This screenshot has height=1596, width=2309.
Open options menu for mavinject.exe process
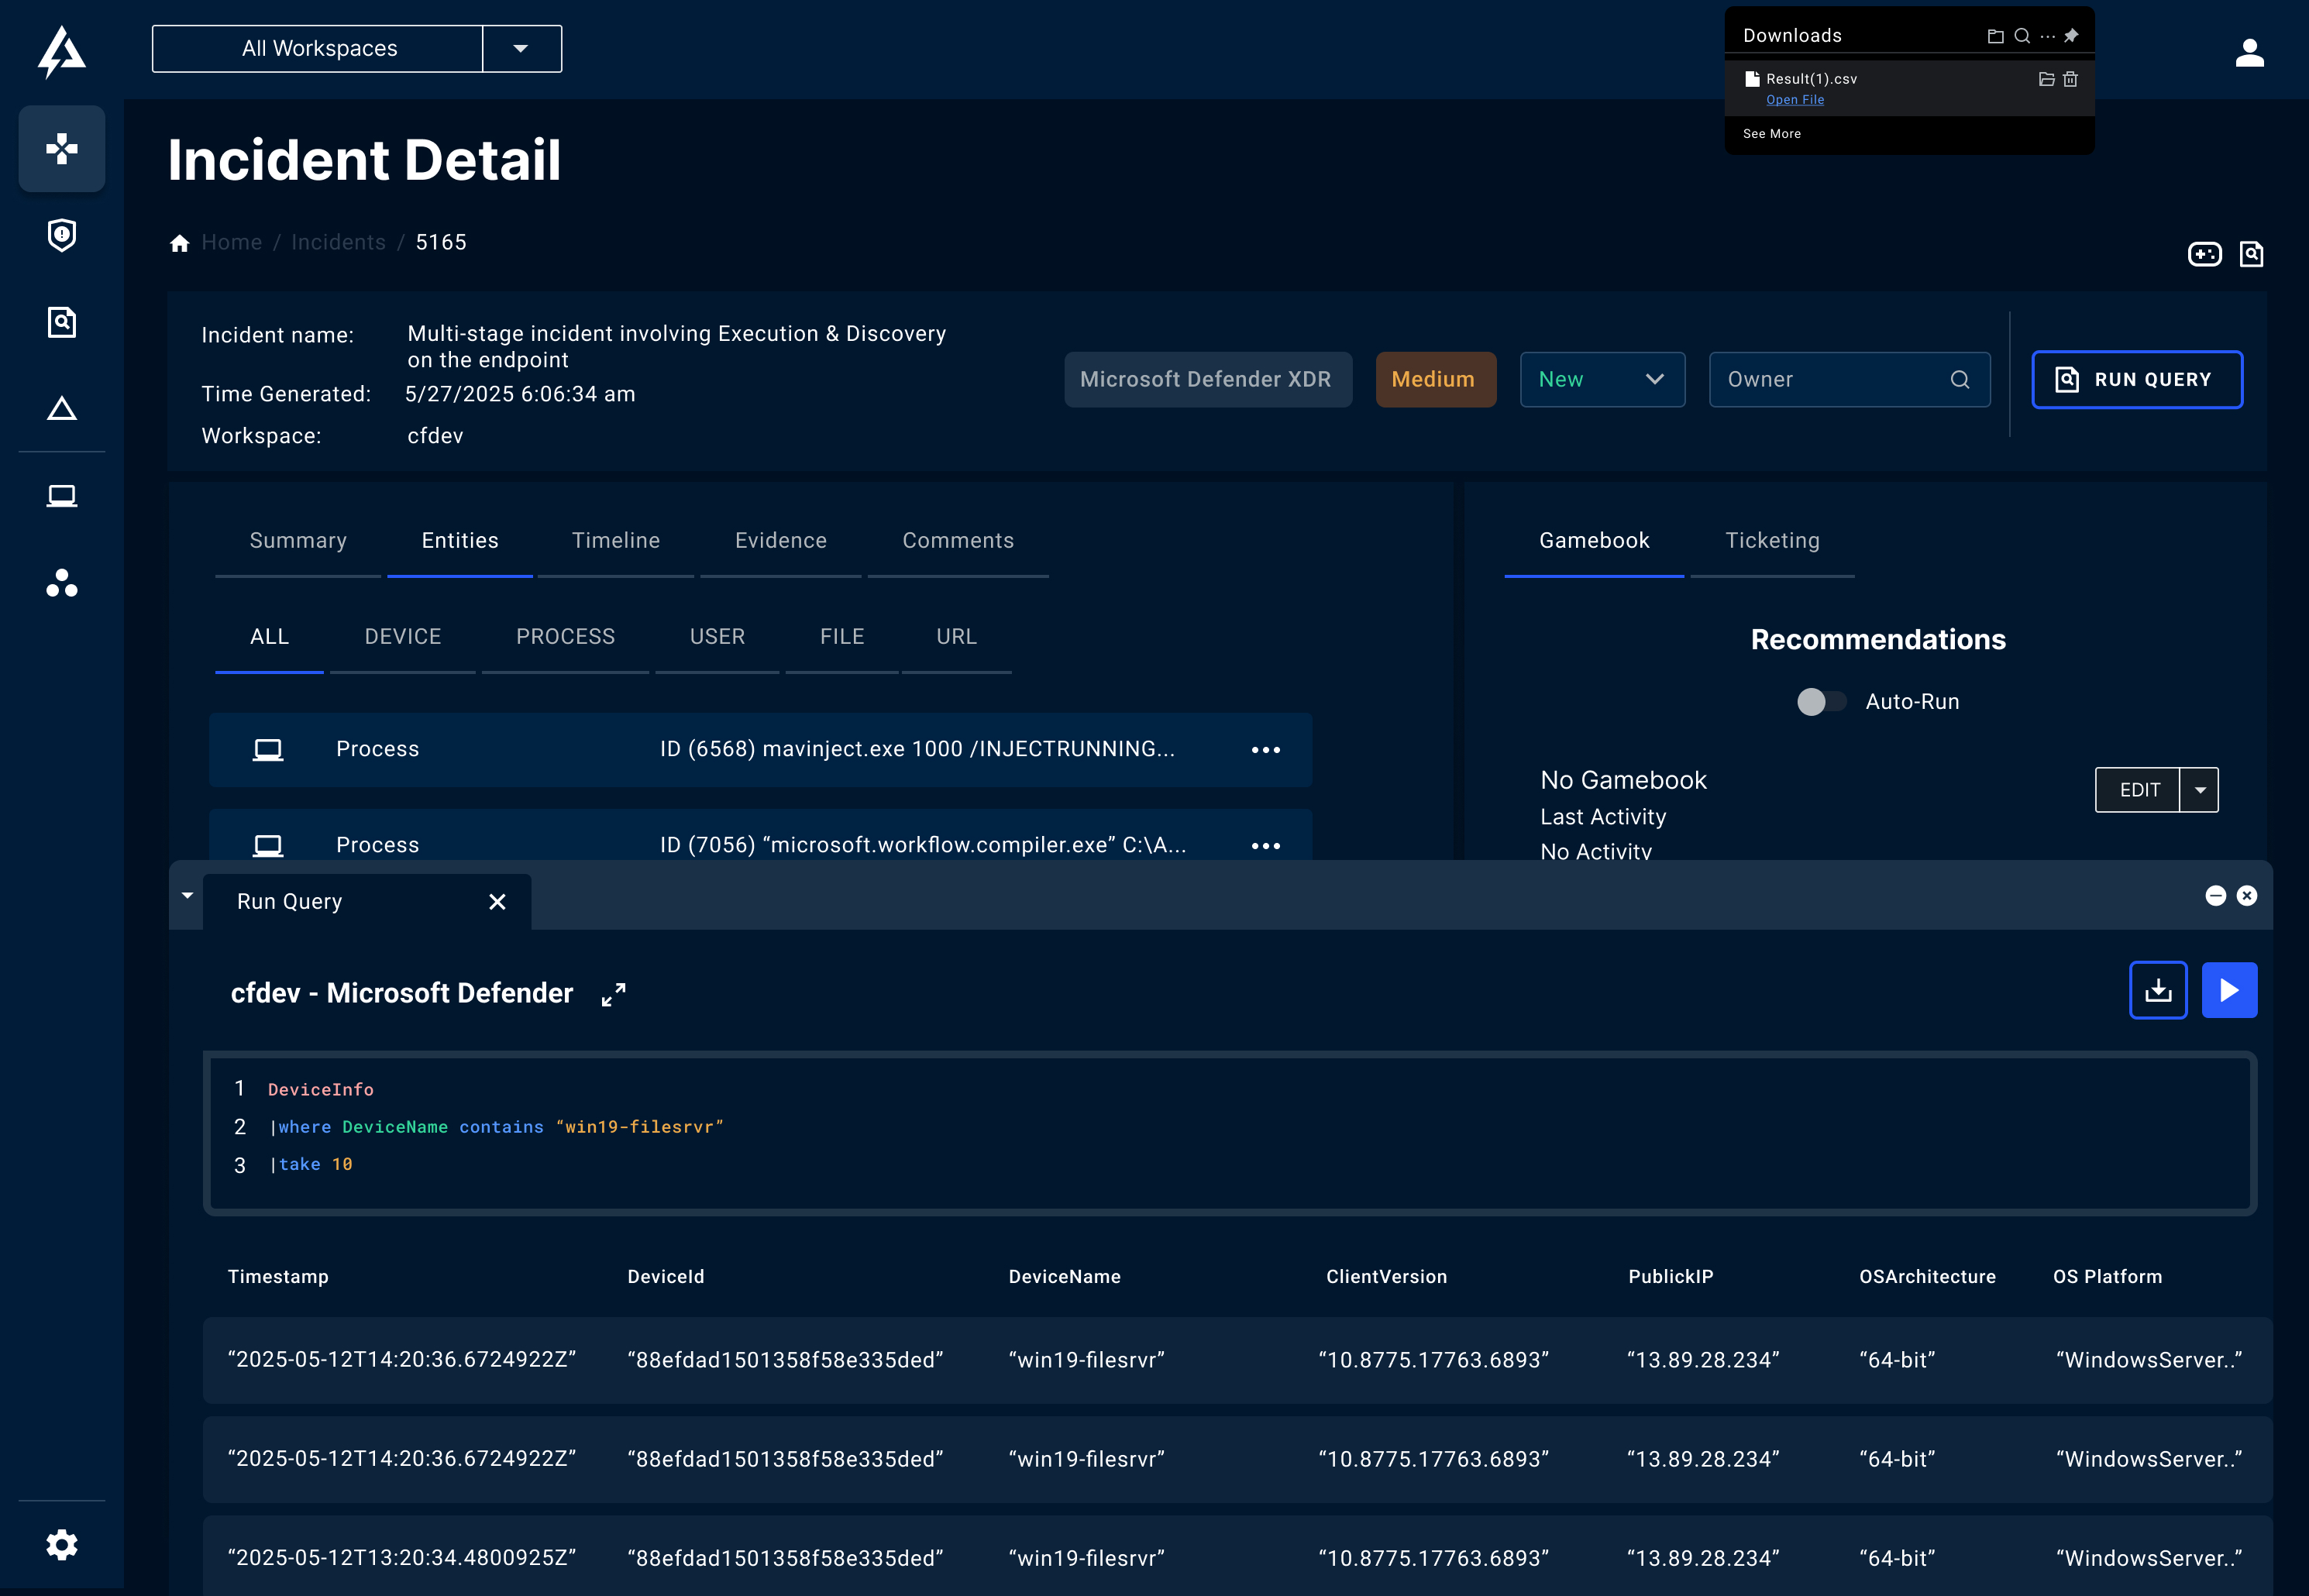1265,750
